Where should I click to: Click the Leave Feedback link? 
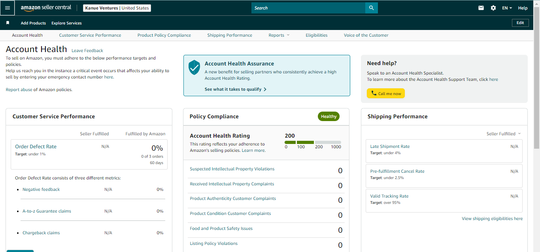[x=87, y=50]
